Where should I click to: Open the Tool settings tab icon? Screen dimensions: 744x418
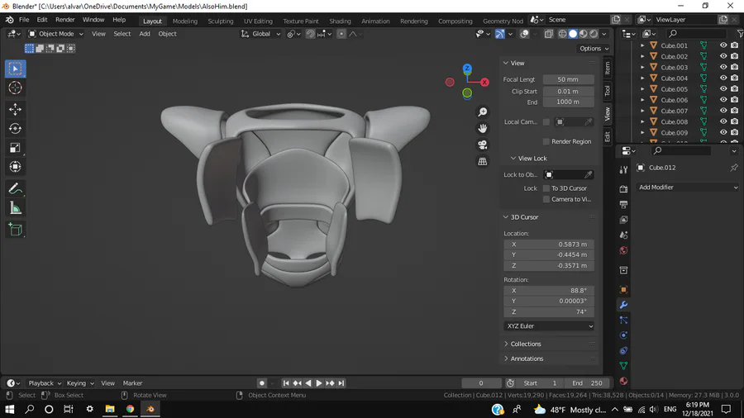[623, 169]
